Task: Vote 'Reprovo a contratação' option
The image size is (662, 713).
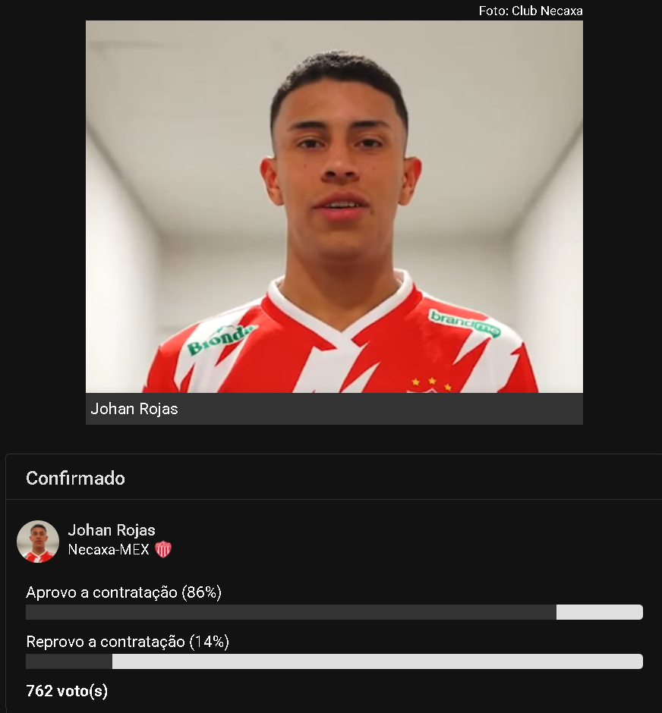Action: pos(128,642)
